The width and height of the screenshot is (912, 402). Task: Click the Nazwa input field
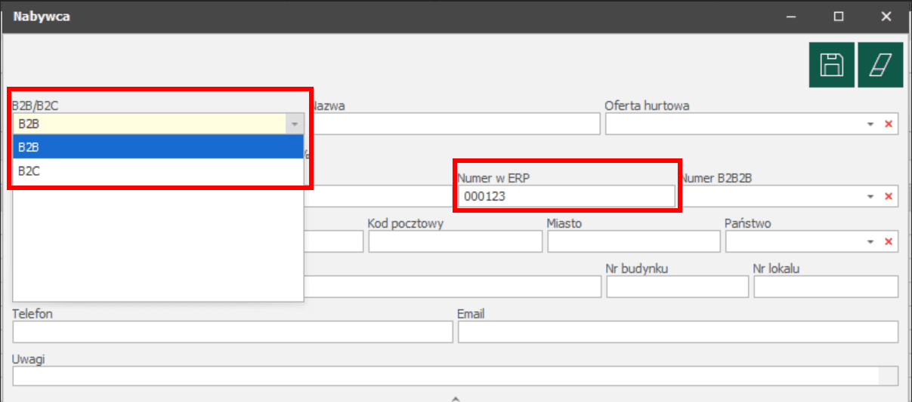[456, 124]
